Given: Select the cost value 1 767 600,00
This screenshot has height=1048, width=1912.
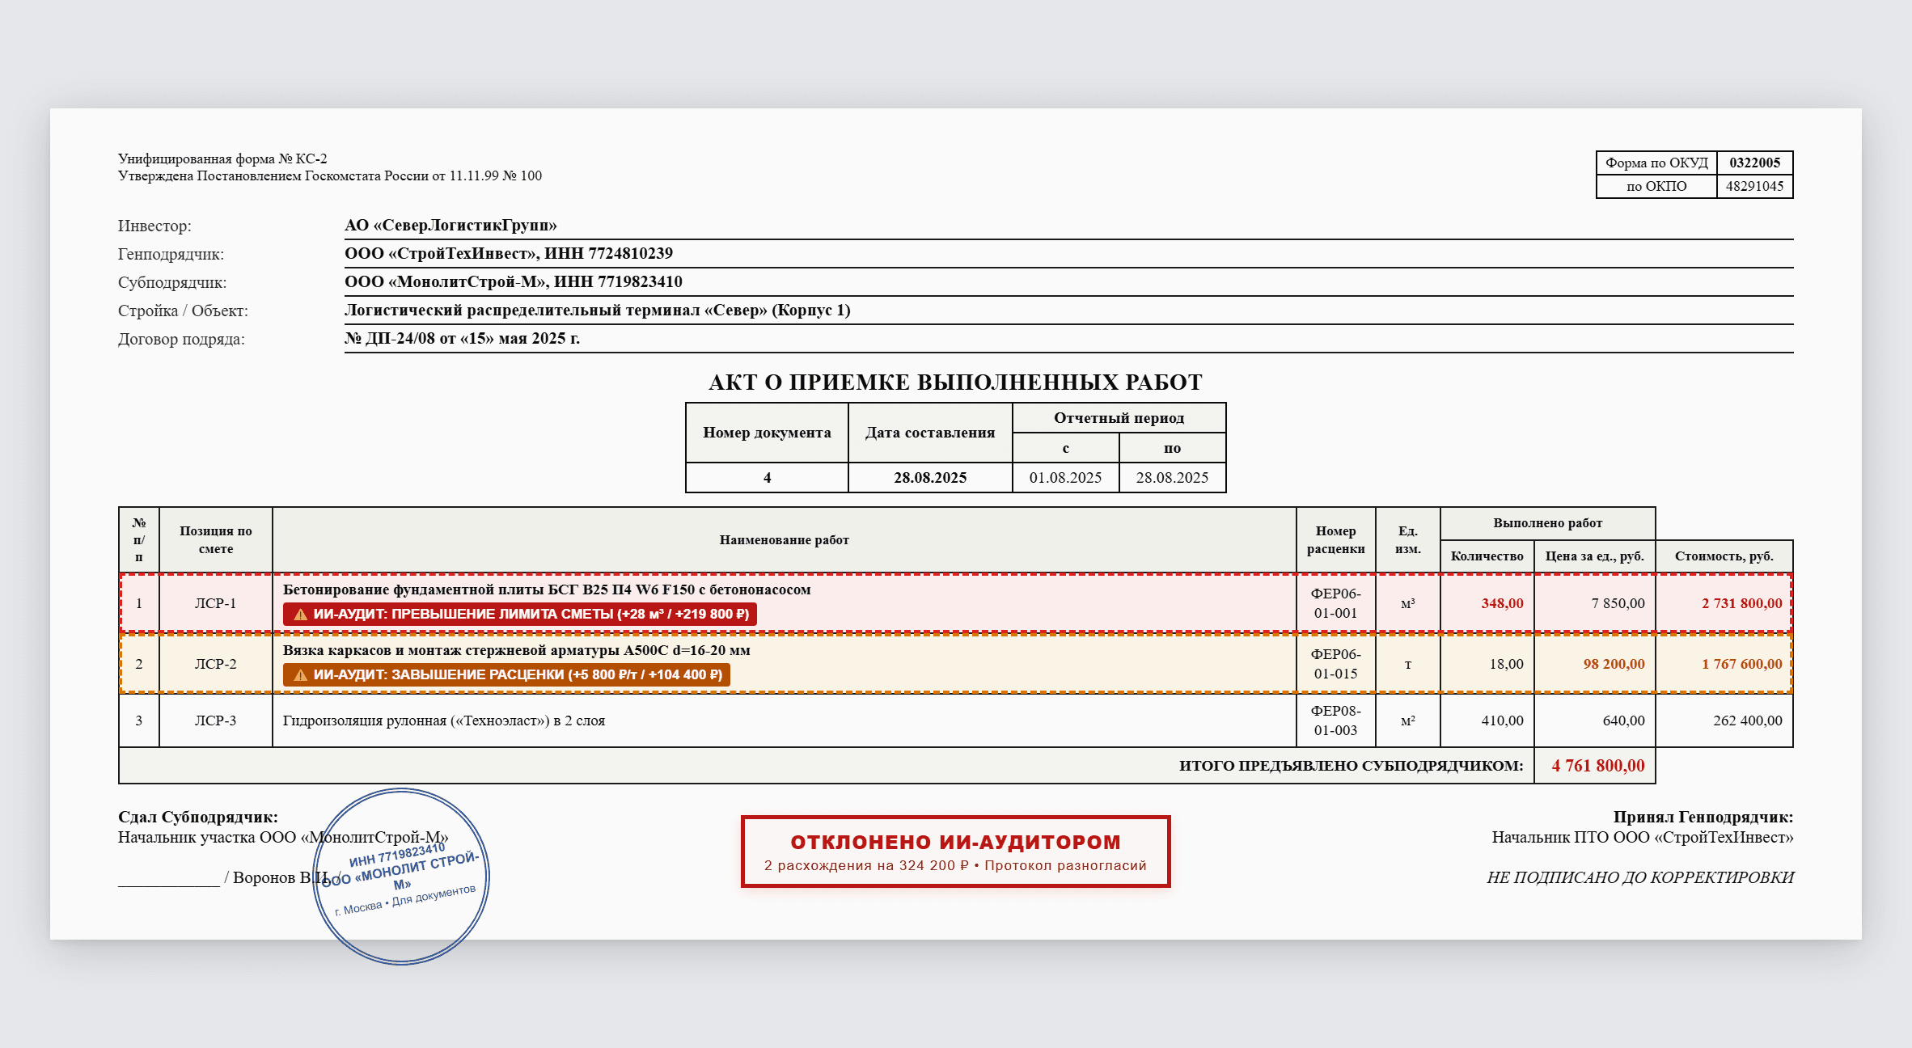Looking at the screenshot, I should (x=1741, y=664).
